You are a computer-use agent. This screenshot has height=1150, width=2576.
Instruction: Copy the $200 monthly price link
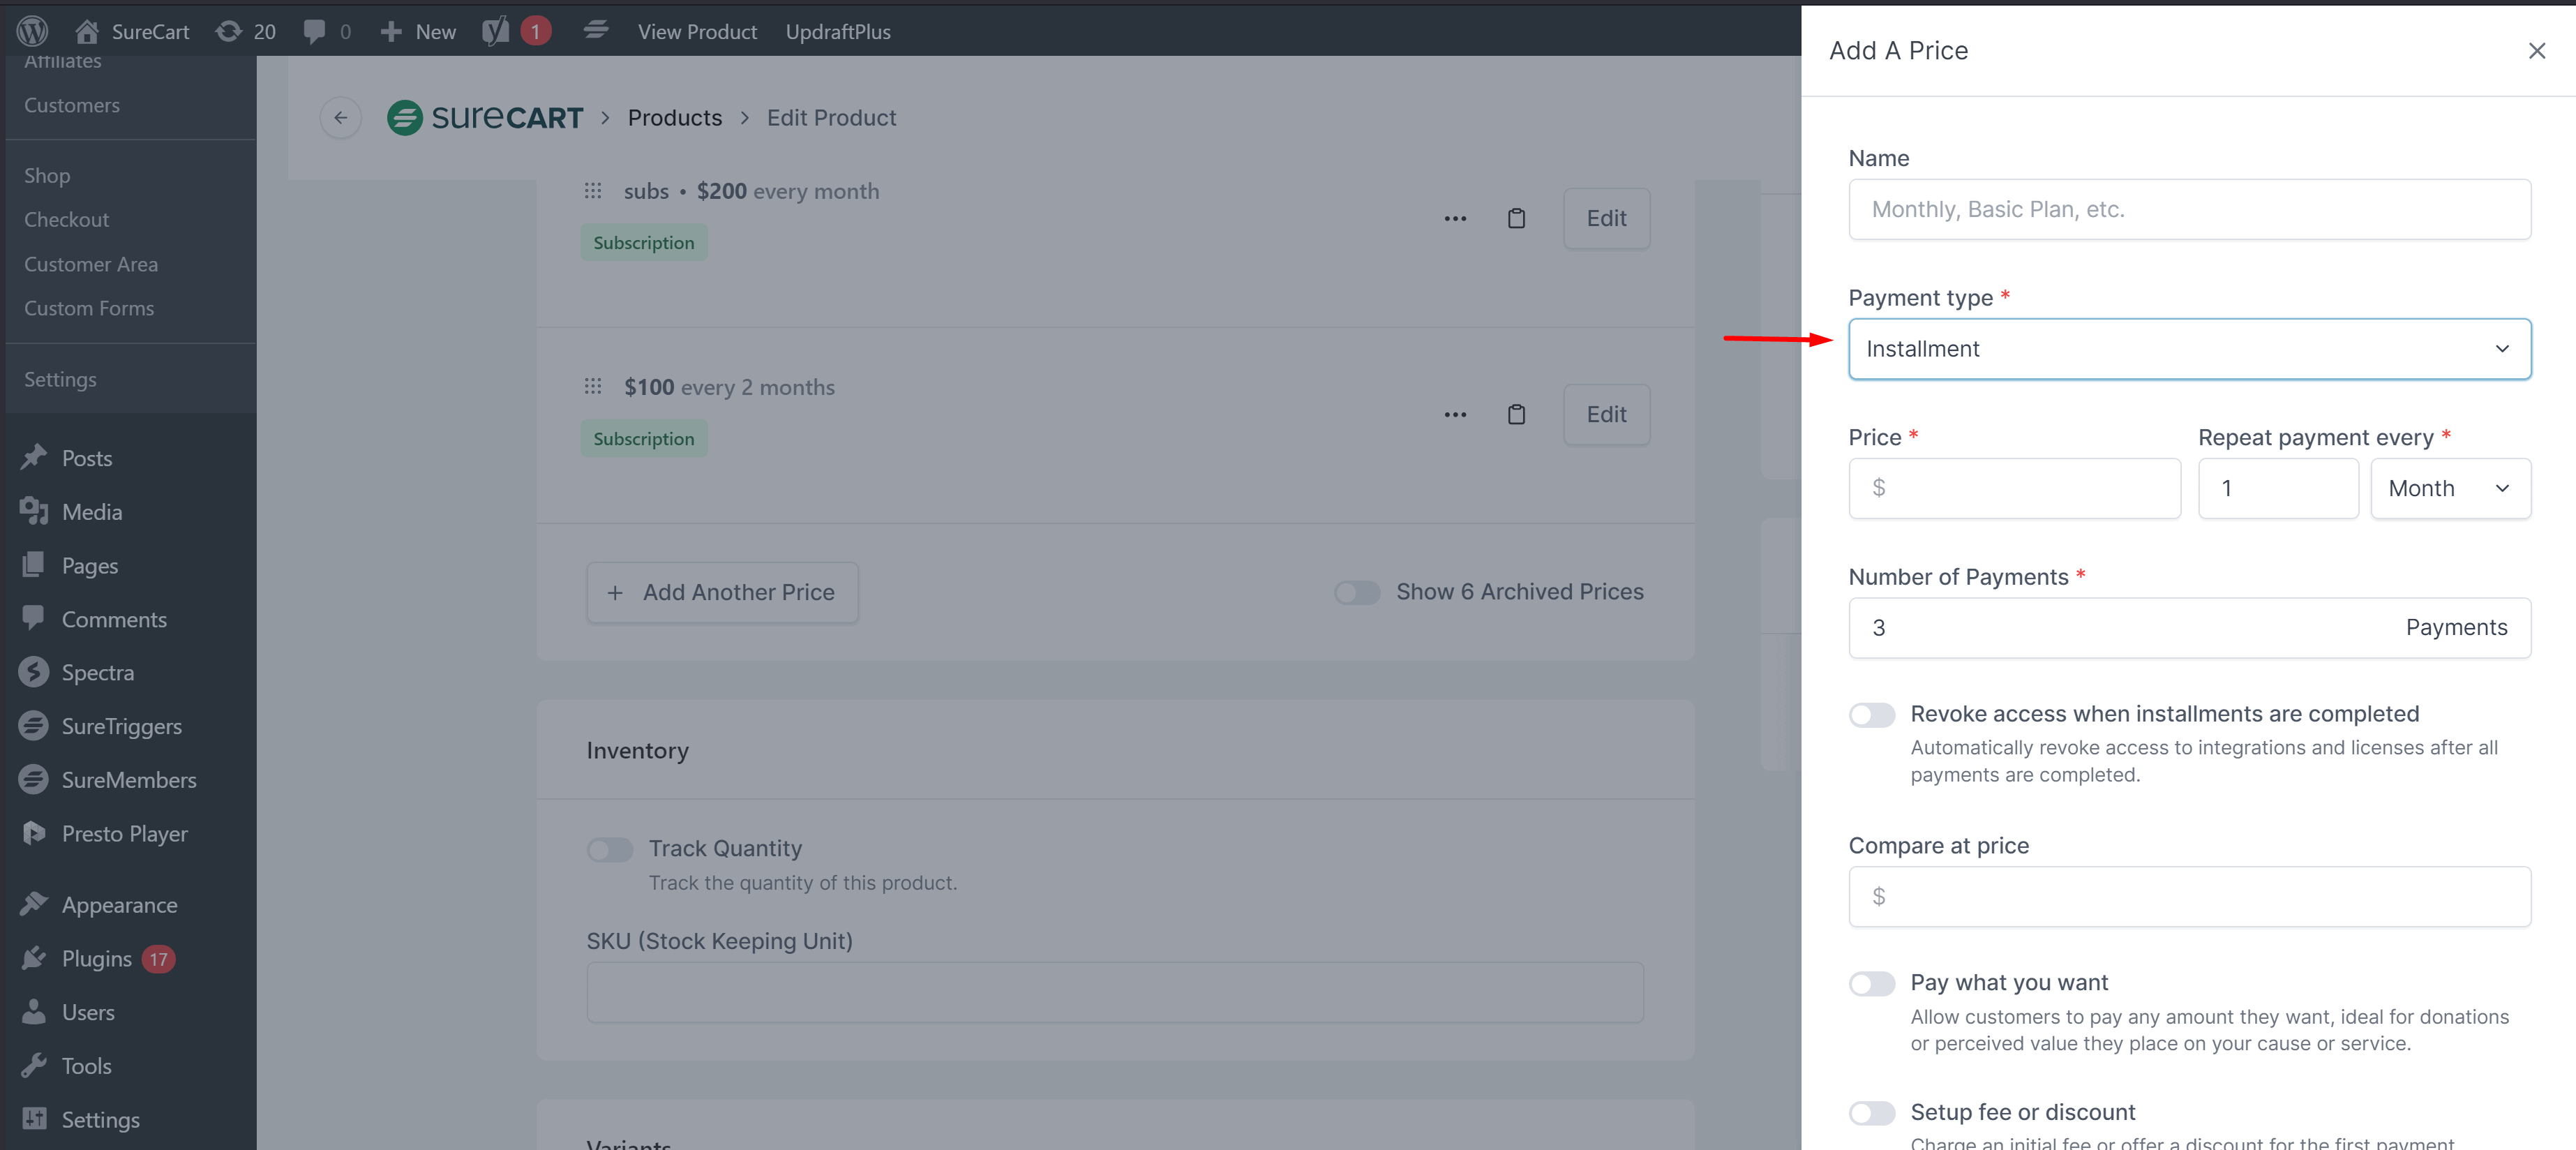[x=1516, y=218]
